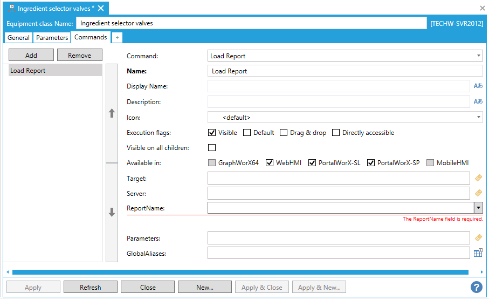Click the horizontal scrollbar at the bottom
Screen dimensions: 489x300
pyautogui.click(x=240, y=272)
